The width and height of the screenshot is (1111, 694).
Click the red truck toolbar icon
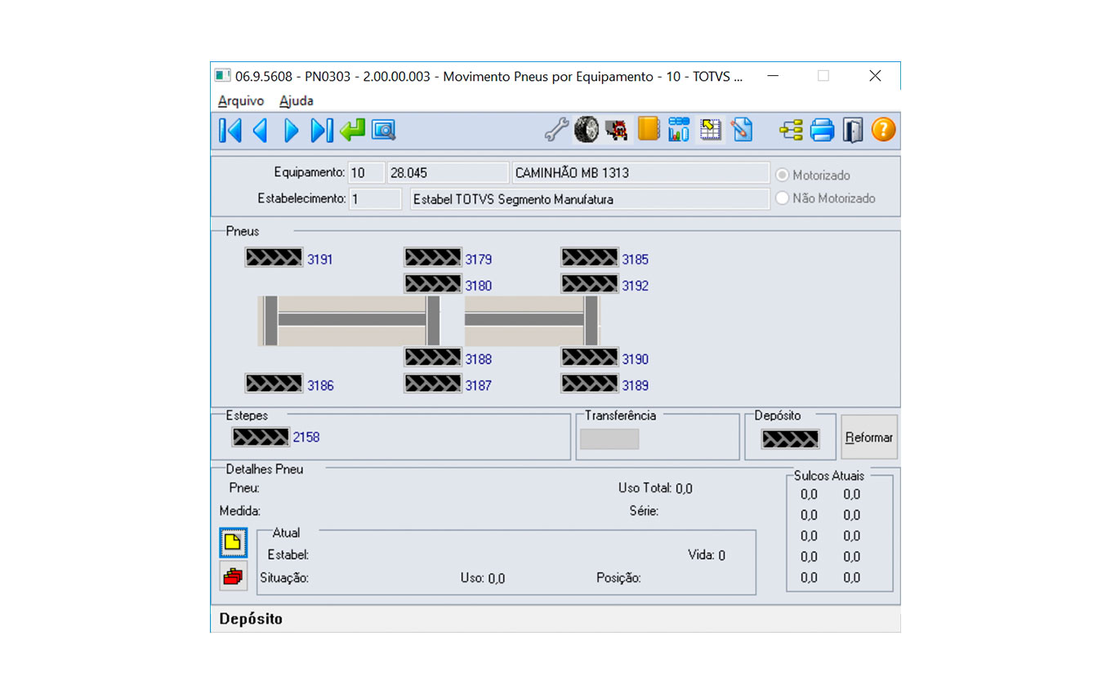click(x=617, y=130)
